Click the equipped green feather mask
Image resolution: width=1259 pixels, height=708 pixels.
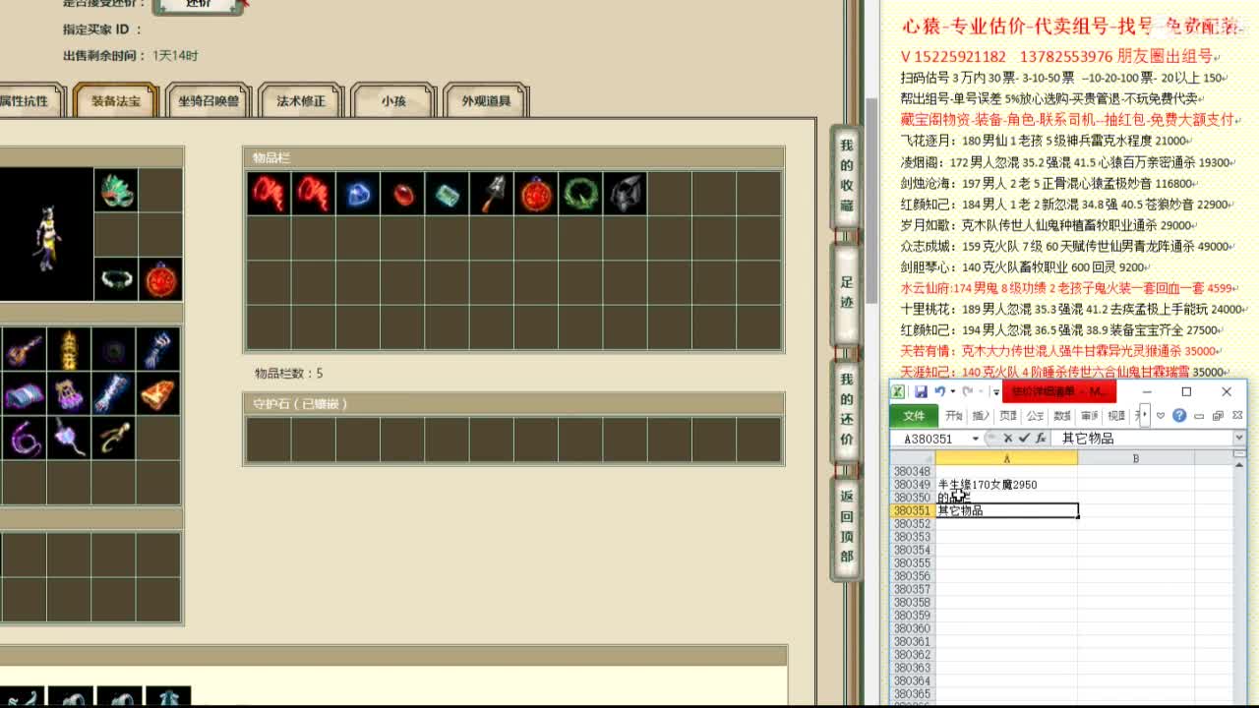pos(116,191)
